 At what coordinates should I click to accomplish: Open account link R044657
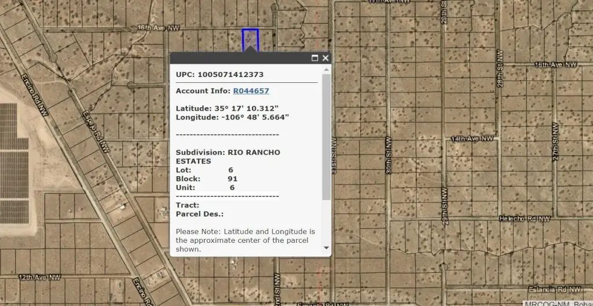251,91
